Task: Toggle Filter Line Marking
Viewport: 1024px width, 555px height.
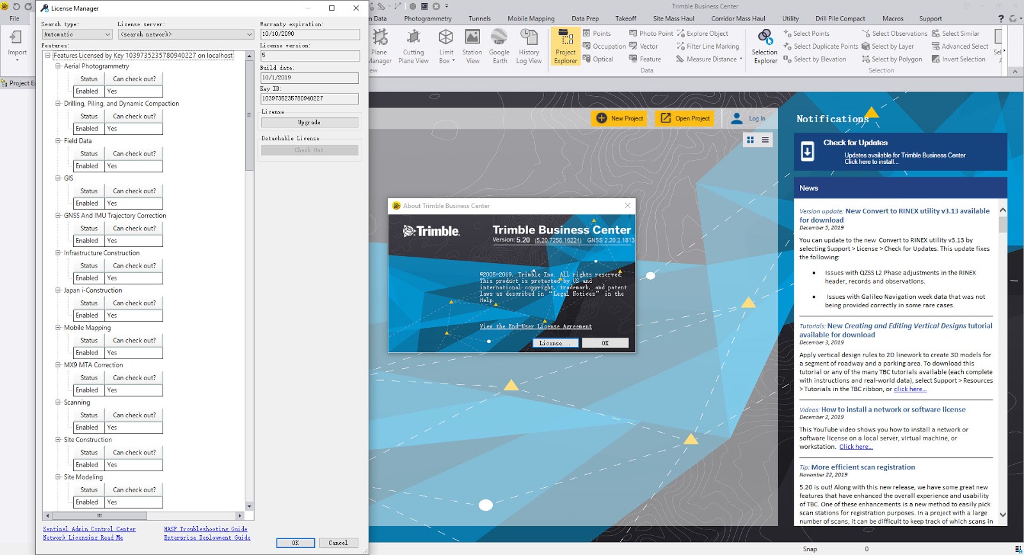Action: click(707, 46)
